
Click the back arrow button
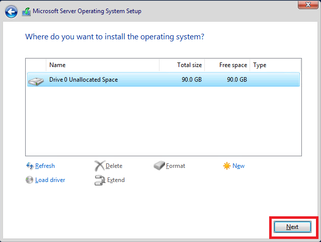pyautogui.click(x=11, y=11)
